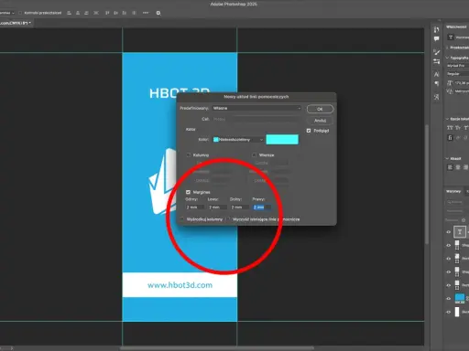Image resolution: width=469 pixels, height=351 pixels.
Task: Click the text layer type icon in Properties
Action: [x=451, y=37]
